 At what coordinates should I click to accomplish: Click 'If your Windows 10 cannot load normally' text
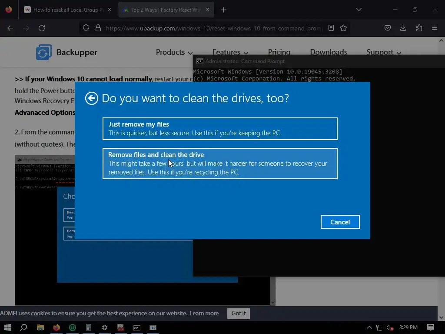89,79
